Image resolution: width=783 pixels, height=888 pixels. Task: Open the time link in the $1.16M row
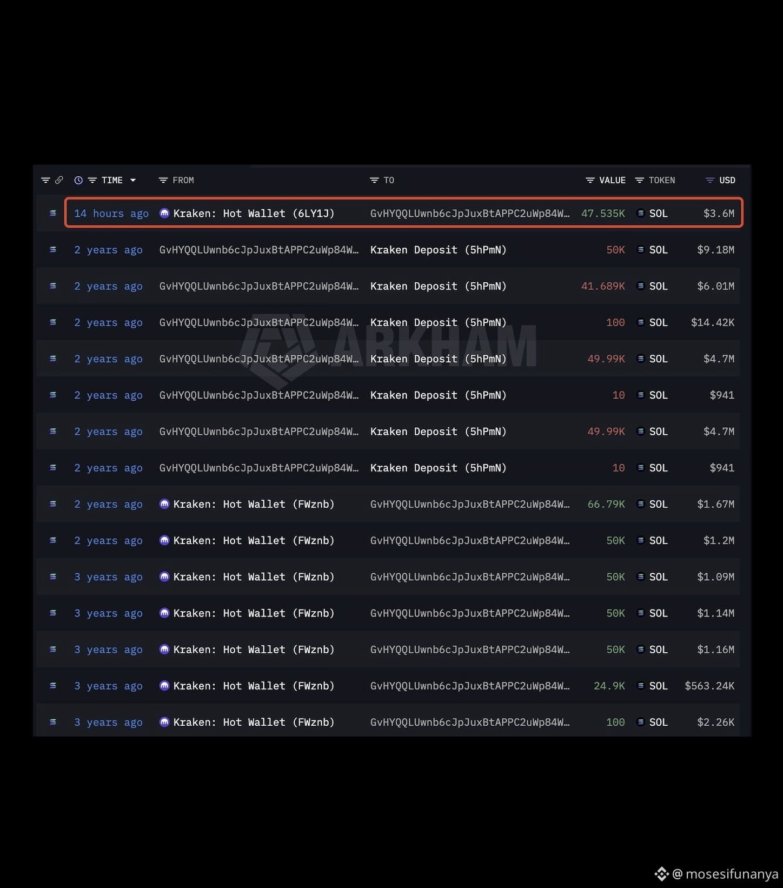[108, 649]
